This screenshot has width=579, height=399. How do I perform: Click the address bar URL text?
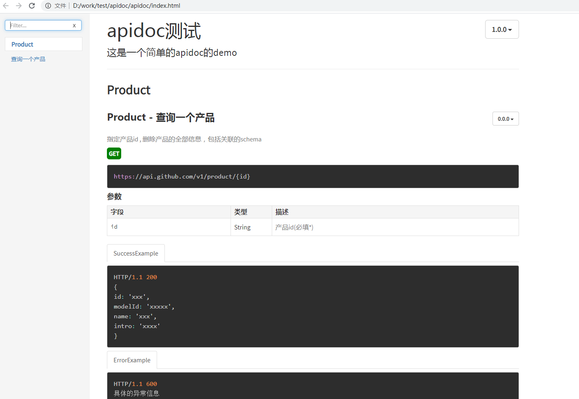pos(126,6)
